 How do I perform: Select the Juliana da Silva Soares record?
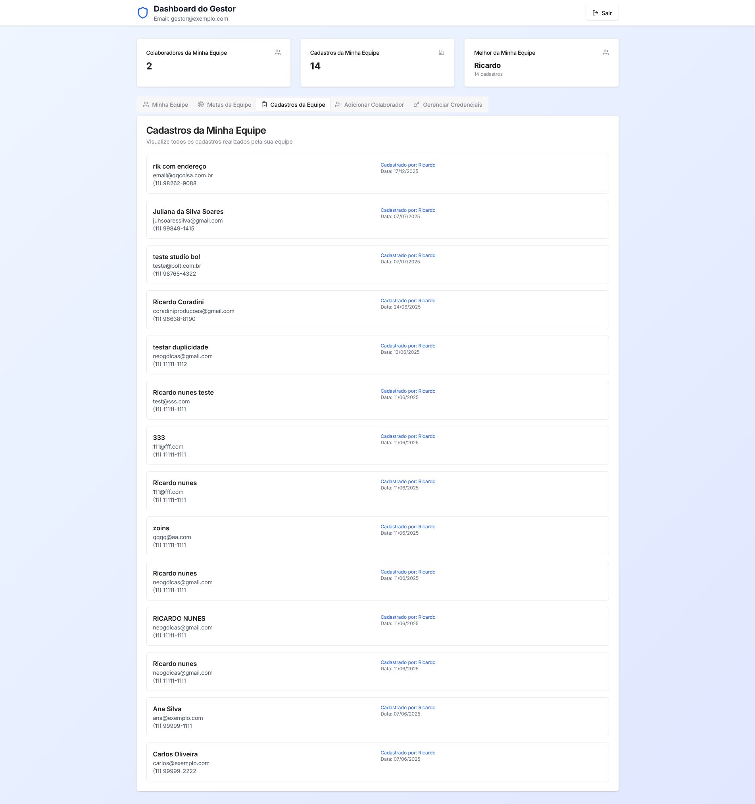377,219
